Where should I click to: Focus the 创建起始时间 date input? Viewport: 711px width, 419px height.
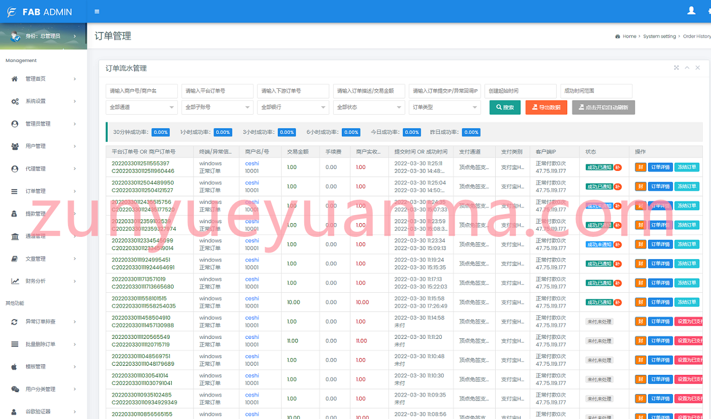click(520, 91)
